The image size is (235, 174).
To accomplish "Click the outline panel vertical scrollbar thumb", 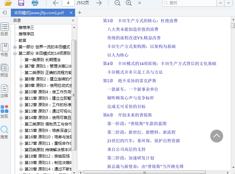I will pos(74,95).
